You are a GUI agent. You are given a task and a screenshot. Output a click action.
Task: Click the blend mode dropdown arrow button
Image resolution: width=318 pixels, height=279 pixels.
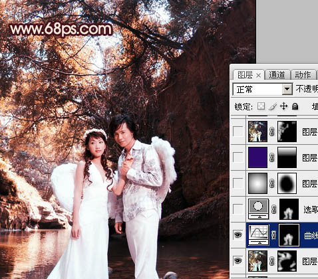click(287, 89)
